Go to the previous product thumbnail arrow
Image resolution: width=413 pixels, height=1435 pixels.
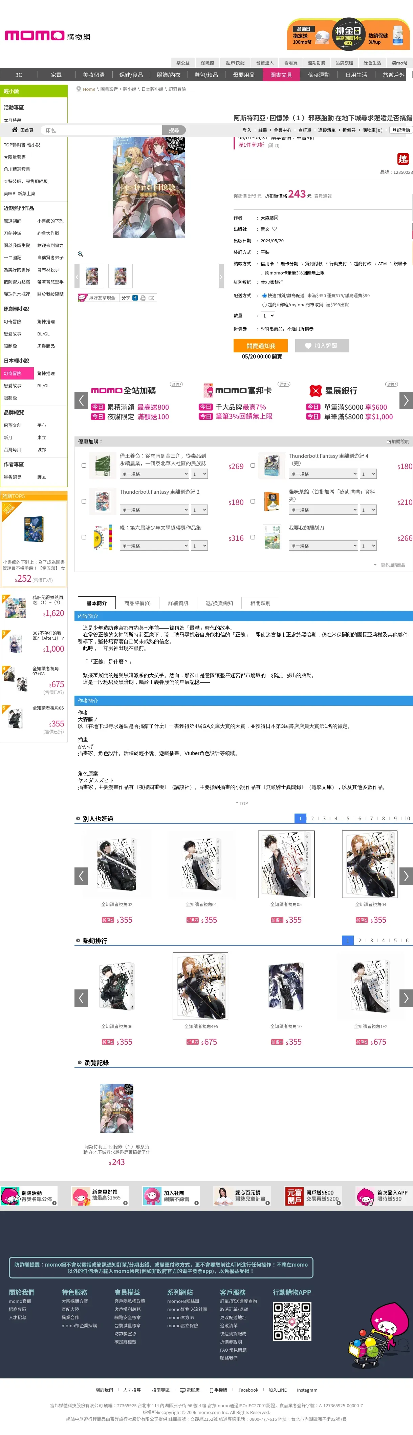pos(78,276)
